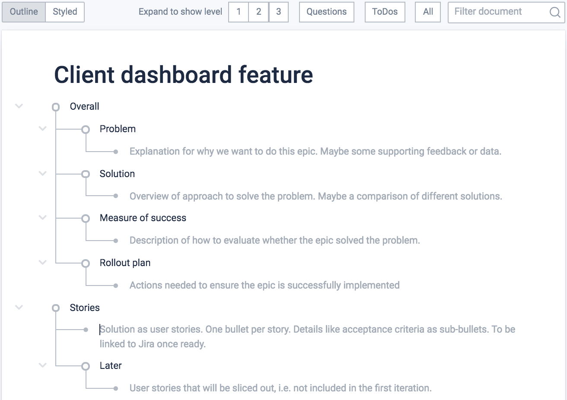This screenshot has height=400, width=567.
Task: Click the Rollout plan bullet
Action: click(86, 263)
